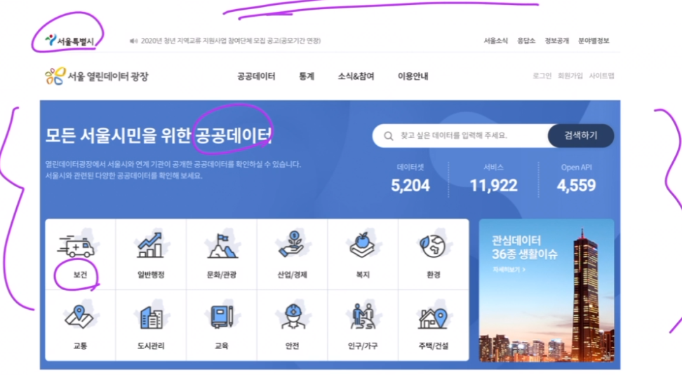Go to 서울소식 top link
Image resolution: width=682 pixels, height=375 pixels.
(x=495, y=41)
